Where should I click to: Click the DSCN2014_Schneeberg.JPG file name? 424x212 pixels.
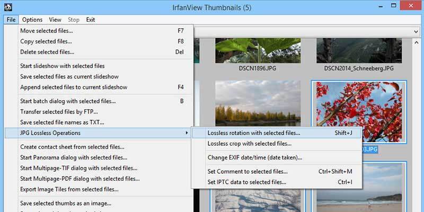coord(359,68)
